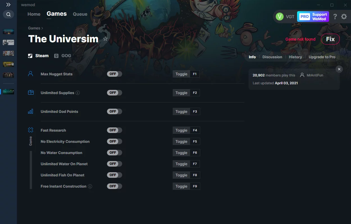Click the Toggle button for Max Nugget Stats

(x=181, y=74)
